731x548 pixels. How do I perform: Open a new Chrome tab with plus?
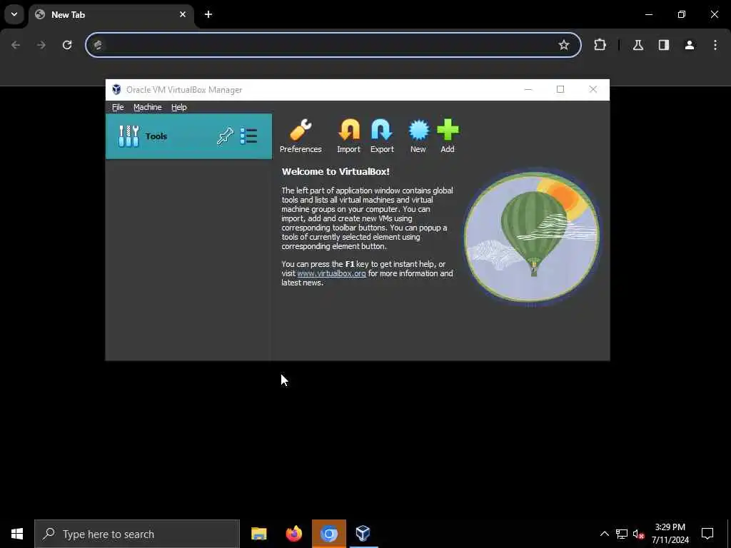pos(208,14)
